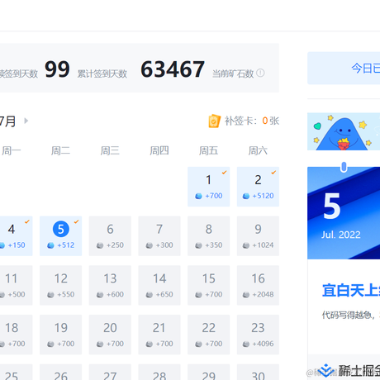The width and height of the screenshot is (380, 380).
Task: Click the 周六 weekday header
Action: [258, 150]
